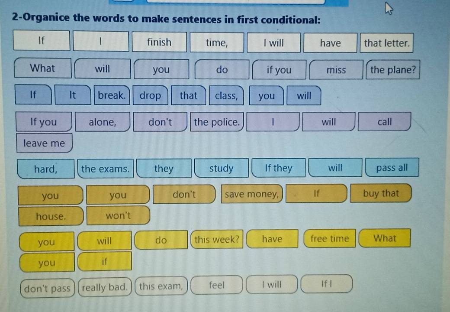The height and width of the screenshot is (312, 450).
Task: Click 'the plane?' tile
Action: tap(393, 70)
